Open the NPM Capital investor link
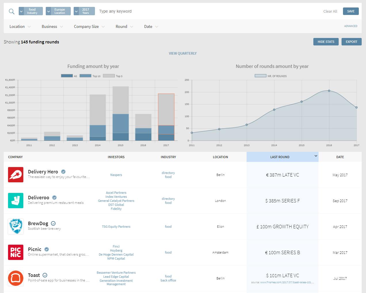The height and width of the screenshot is (293, 366). [116, 258]
